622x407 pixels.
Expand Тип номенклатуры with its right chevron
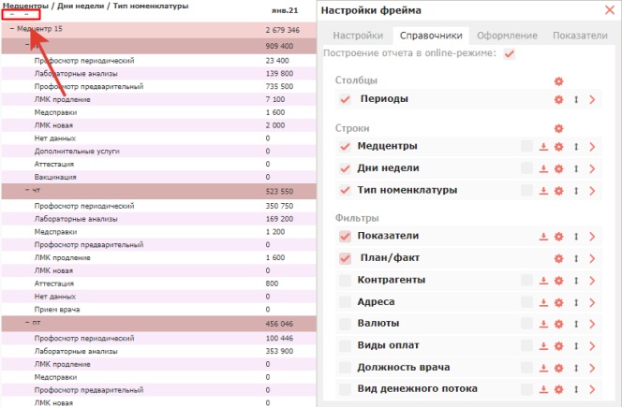click(592, 191)
